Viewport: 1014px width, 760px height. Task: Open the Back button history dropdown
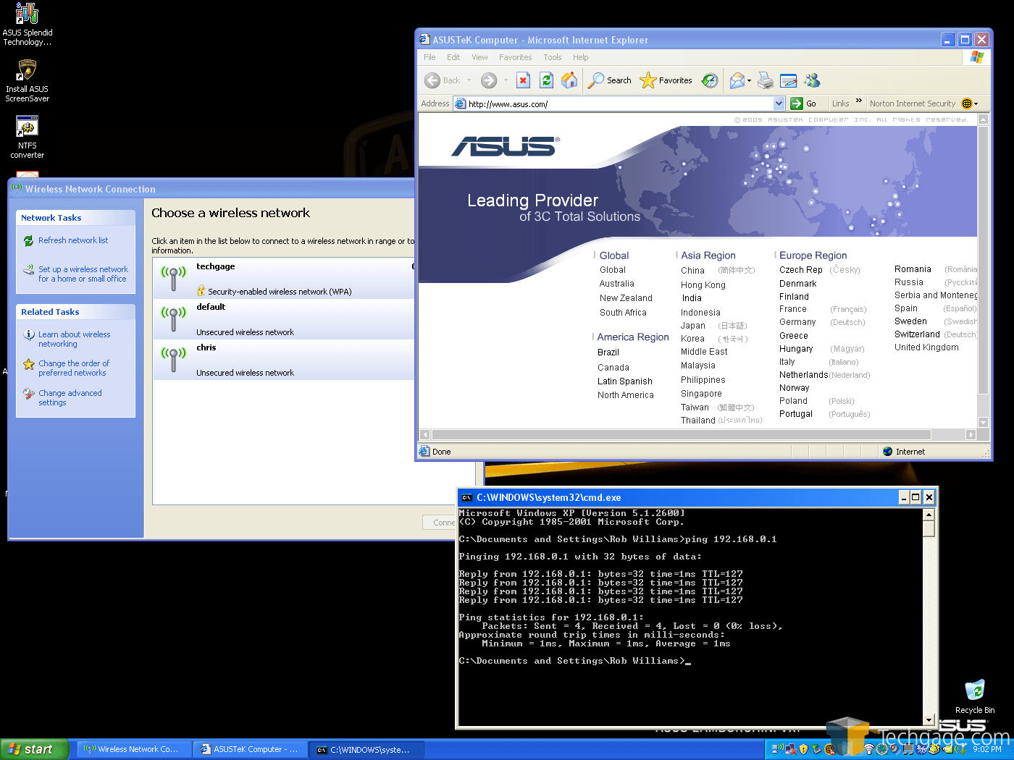(x=469, y=80)
